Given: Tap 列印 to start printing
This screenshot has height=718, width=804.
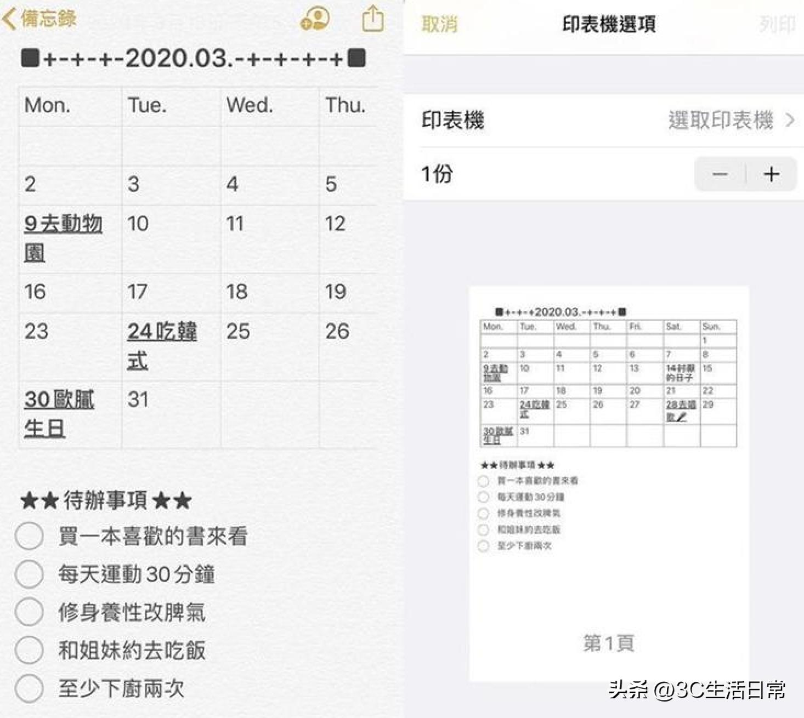Looking at the screenshot, I should coord(778,24).
